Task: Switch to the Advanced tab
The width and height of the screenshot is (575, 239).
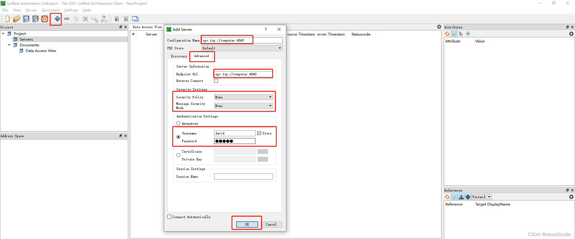Action: (x=202, y=56)
